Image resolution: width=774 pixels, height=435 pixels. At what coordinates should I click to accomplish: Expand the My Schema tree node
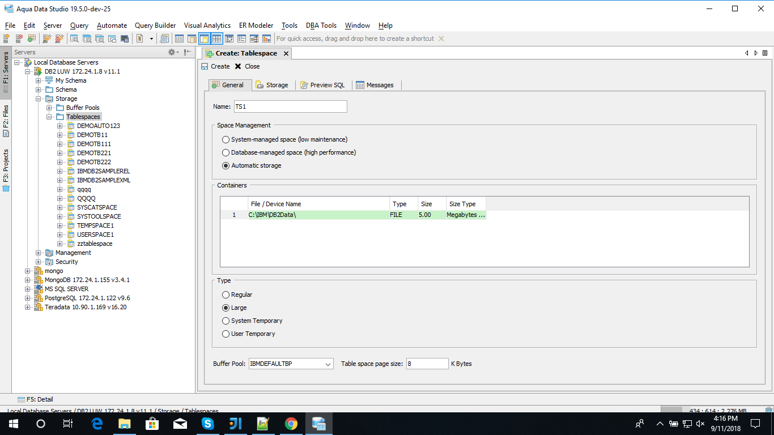[x=39, y=80]
